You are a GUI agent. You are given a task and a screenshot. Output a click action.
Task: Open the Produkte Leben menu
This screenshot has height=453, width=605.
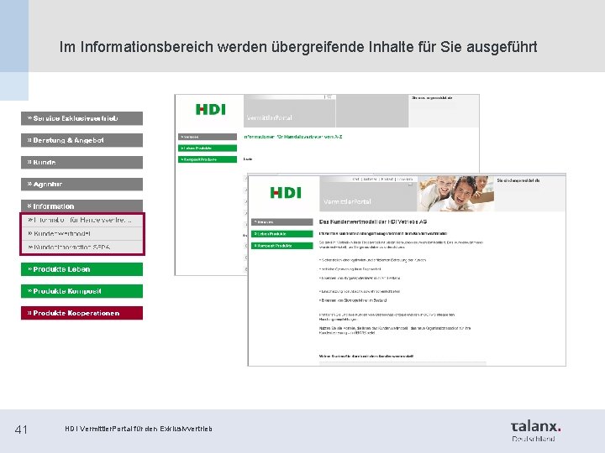point(82,269)
